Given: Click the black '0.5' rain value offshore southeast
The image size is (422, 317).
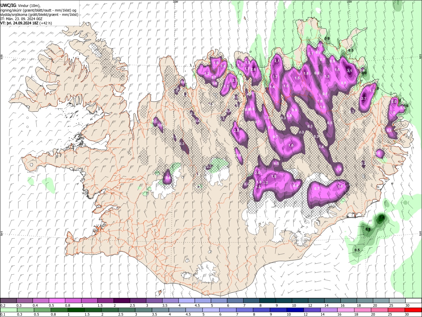Looking at the screenshot, I should pos(357,250).
